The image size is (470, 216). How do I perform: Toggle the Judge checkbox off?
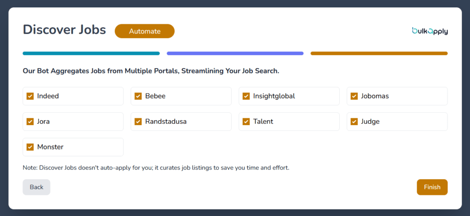click(x=354, y=122)
